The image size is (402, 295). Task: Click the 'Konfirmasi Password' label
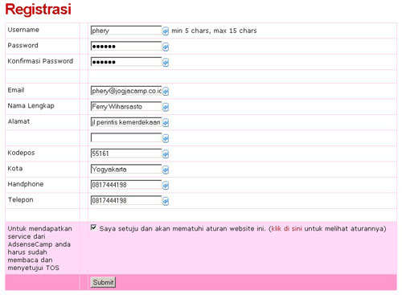[x=40, y=61]
